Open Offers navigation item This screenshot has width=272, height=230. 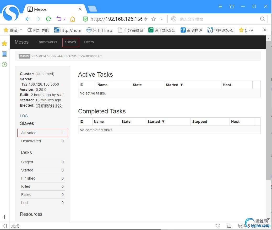89,42
